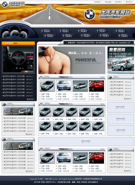Open MORE link in ten-car grid section
135x185 pixels.
(x=103, y=104)
